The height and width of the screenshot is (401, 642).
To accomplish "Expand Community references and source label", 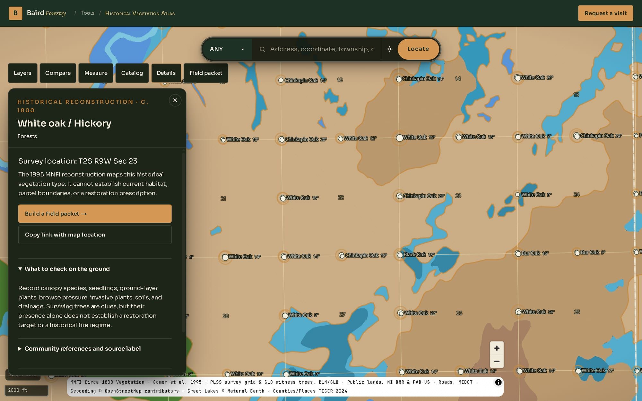I will click(x=79, y=349).
